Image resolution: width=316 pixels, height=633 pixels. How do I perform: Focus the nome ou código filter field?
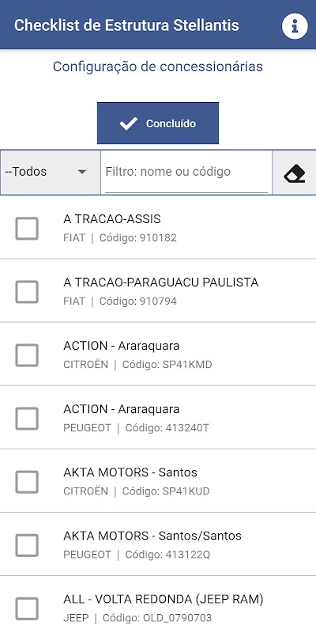point(186,172)
